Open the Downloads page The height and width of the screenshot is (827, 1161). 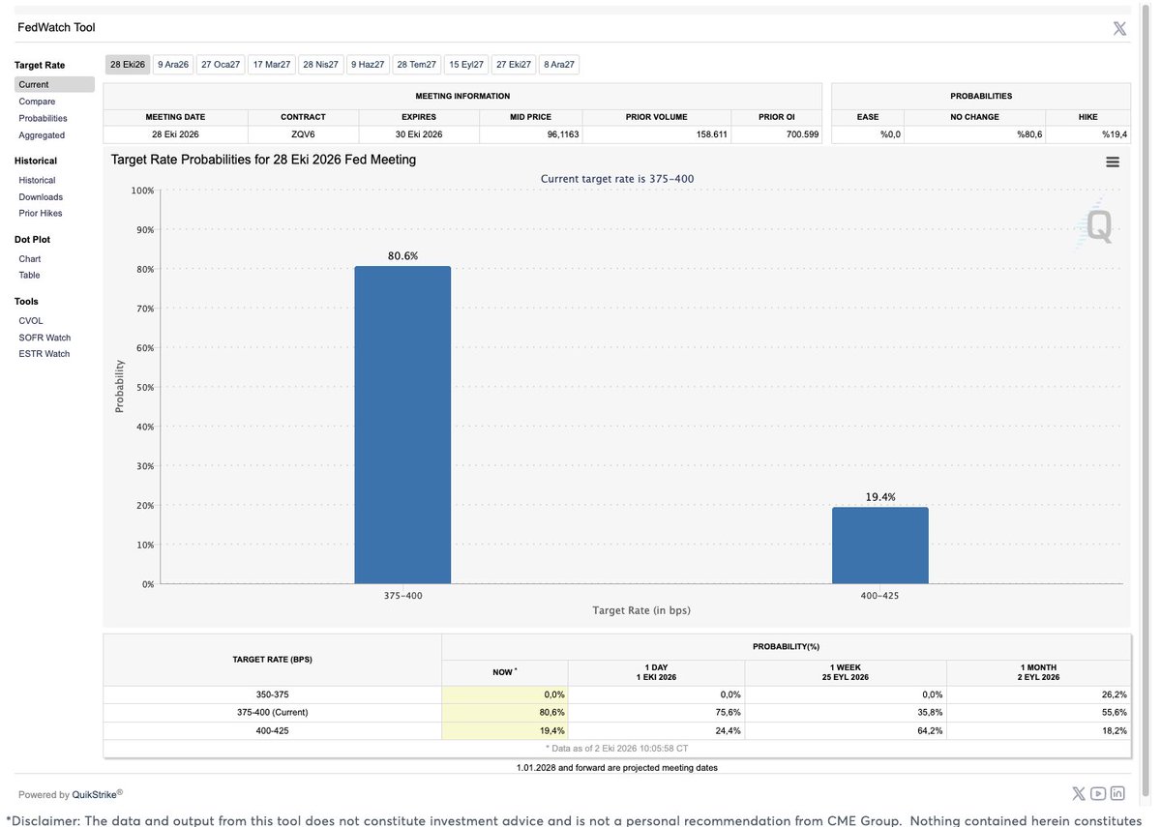click(41, 197)
